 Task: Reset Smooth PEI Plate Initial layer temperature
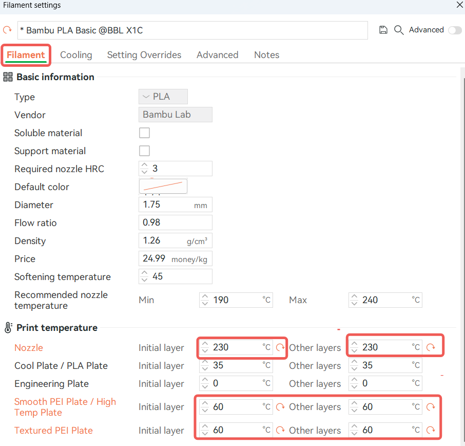(280, 407)
